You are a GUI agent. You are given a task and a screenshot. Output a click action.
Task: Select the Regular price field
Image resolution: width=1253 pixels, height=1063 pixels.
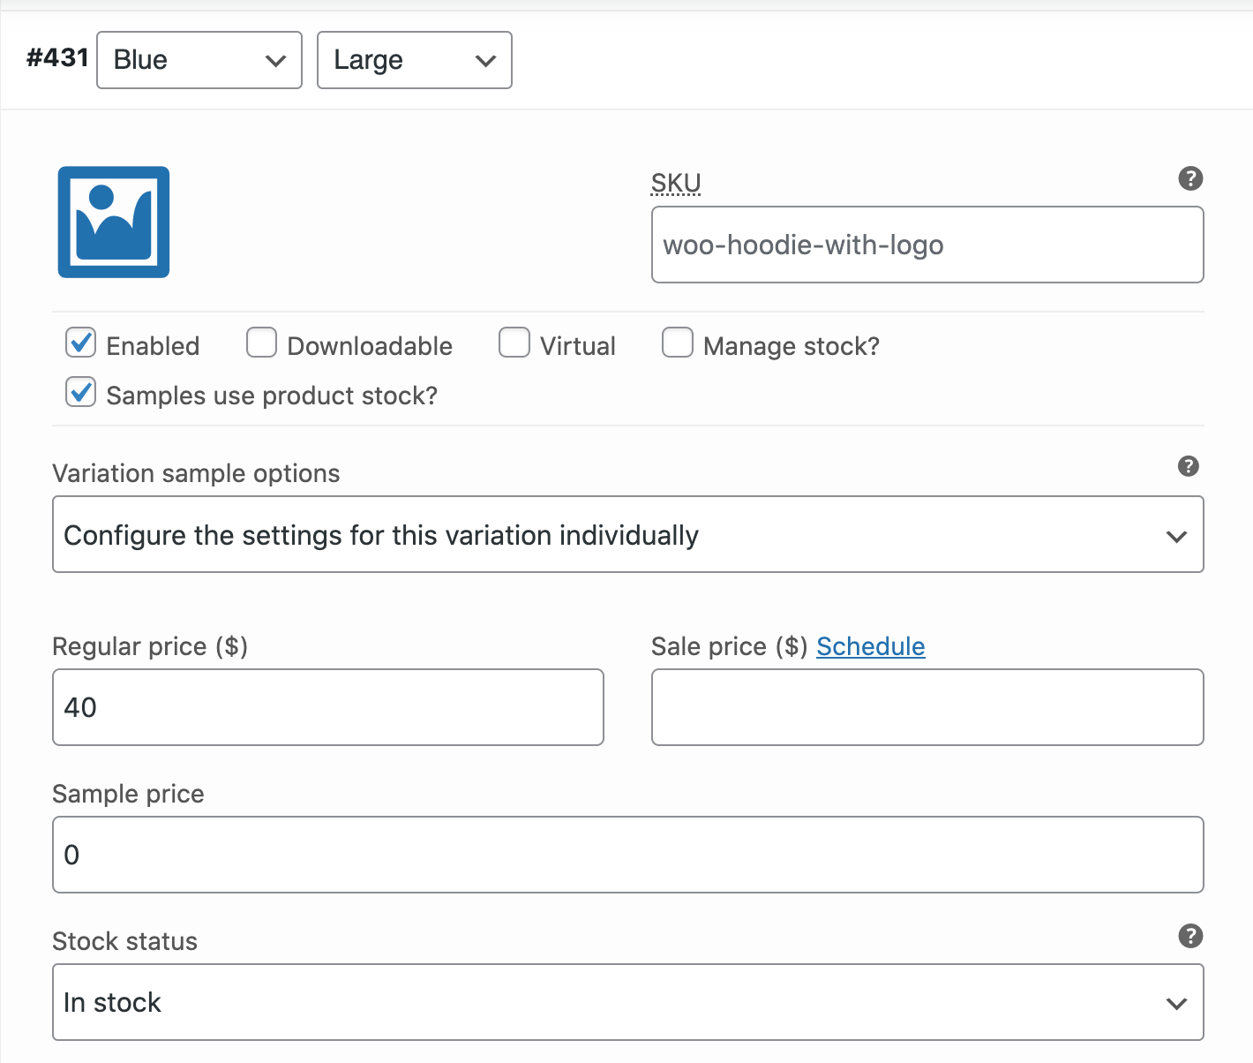coord(327,707)
